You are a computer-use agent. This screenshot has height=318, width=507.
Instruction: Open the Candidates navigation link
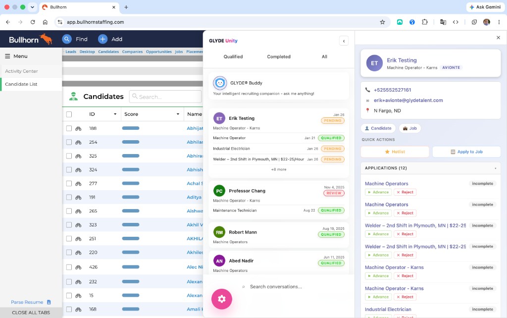coord(108,52)
